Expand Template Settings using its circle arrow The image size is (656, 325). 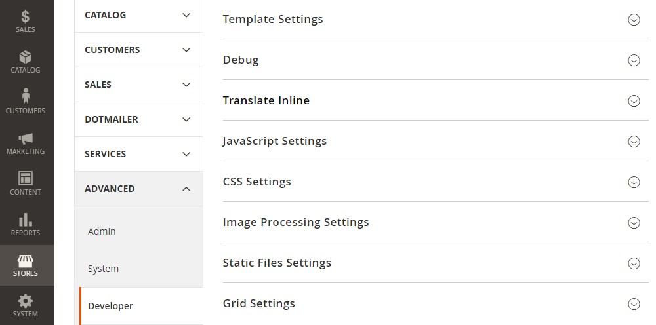[x=634, y=20]
